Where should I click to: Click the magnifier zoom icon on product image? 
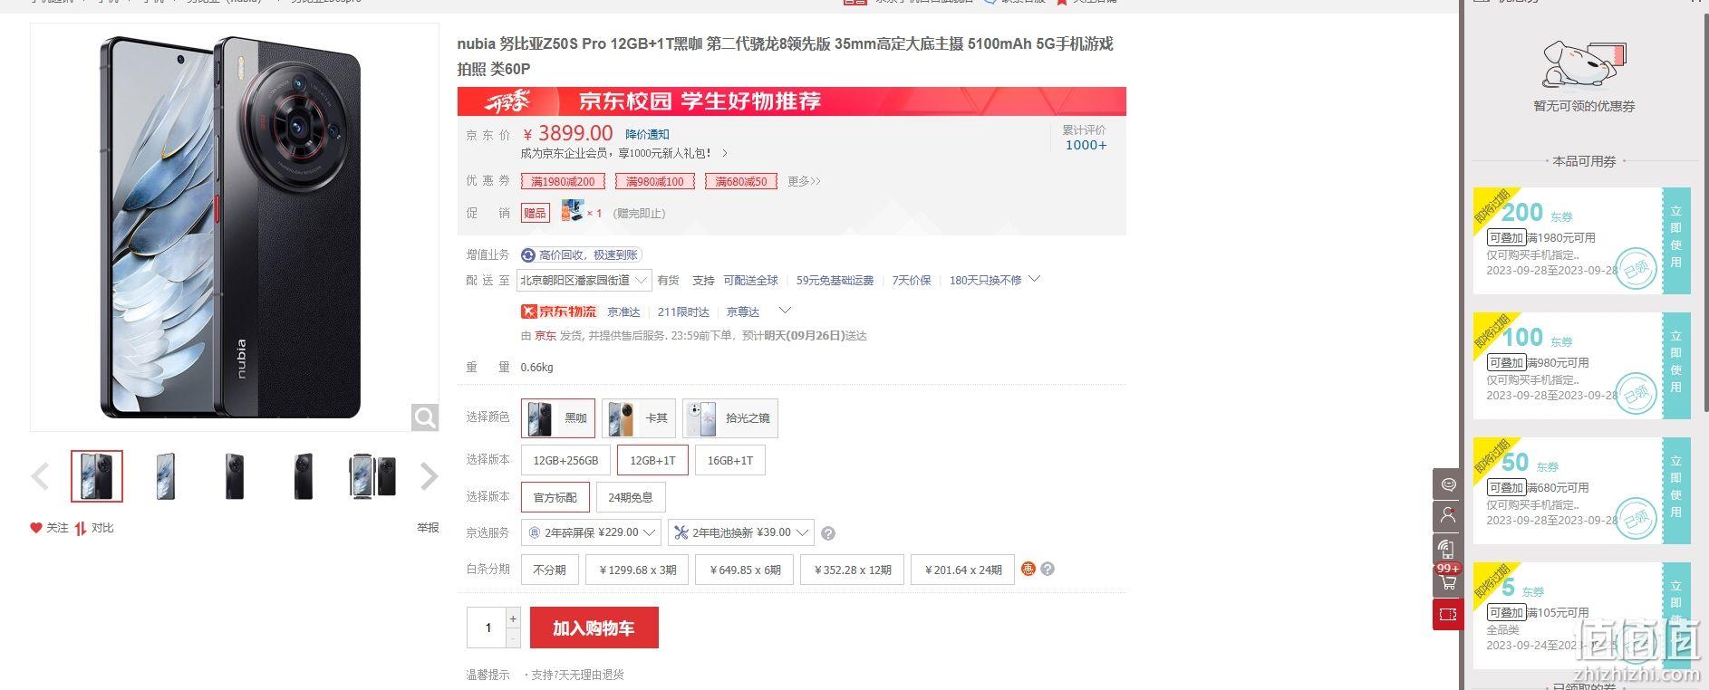coord(425,417)
